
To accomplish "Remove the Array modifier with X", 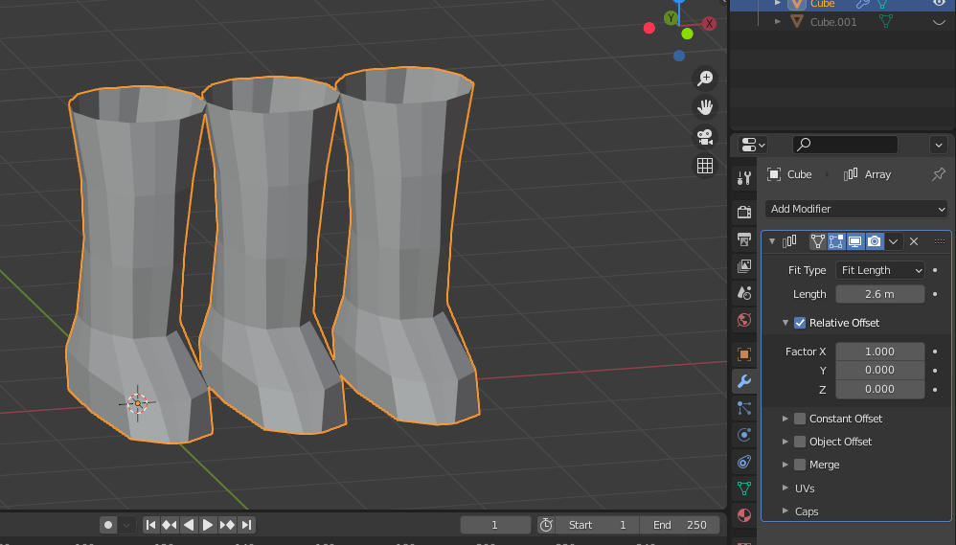I will [x=914, y=241].
